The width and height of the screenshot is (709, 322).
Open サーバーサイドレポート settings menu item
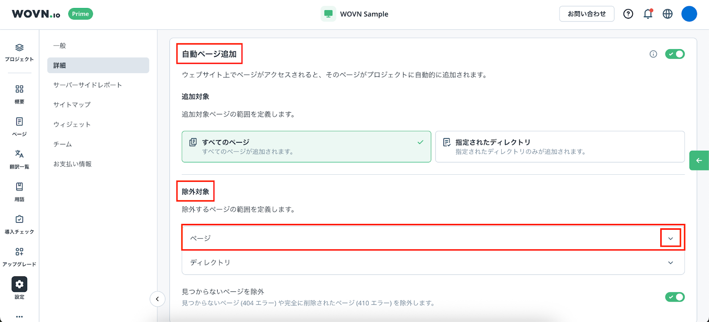pos(88,85)
